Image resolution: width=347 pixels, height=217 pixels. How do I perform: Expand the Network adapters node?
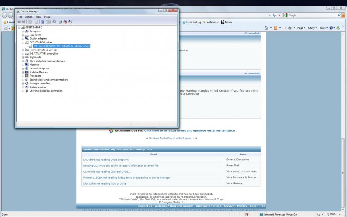pyautogui.click(x=23, y=68)
